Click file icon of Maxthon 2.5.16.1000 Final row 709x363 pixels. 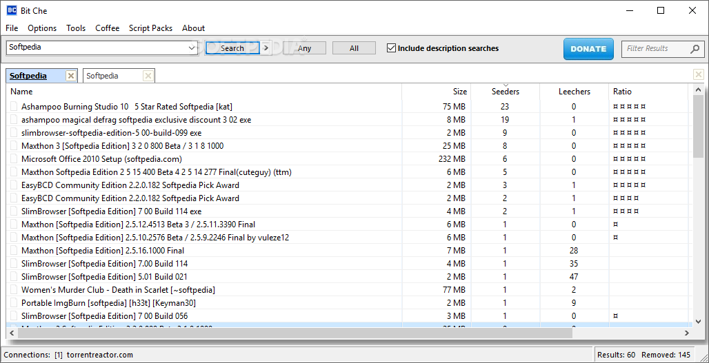pyautogui.click(x=14, y=251)
